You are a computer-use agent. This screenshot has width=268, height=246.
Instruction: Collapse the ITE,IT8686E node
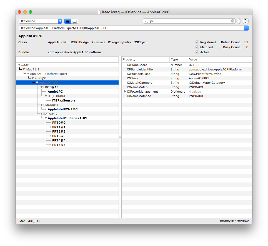46,96
